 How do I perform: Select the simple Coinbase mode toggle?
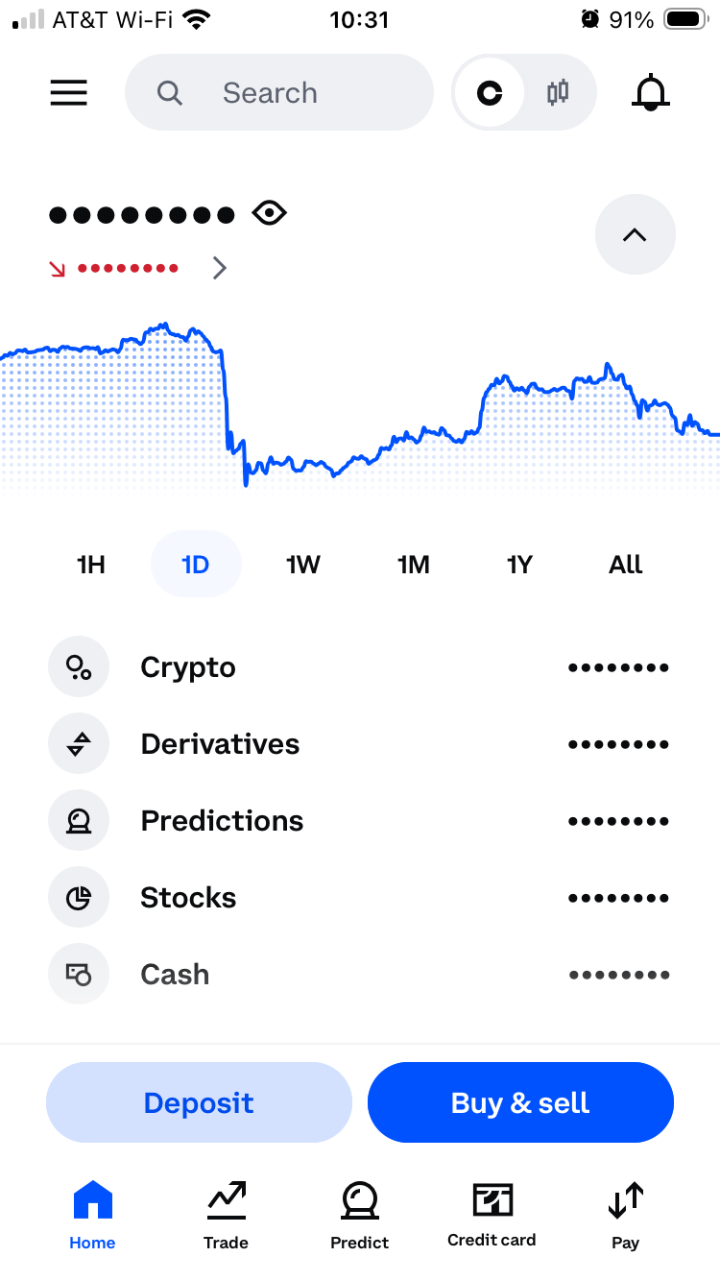pyautogui.click(x=490, y=93)
